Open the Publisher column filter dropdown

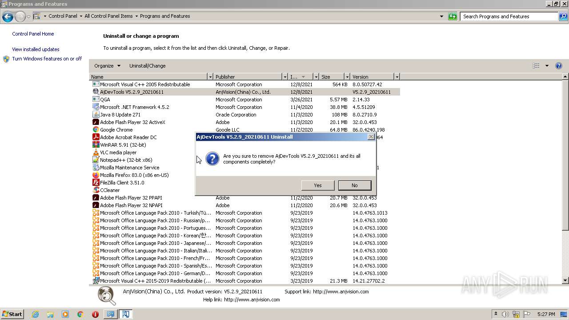[285, 77]
